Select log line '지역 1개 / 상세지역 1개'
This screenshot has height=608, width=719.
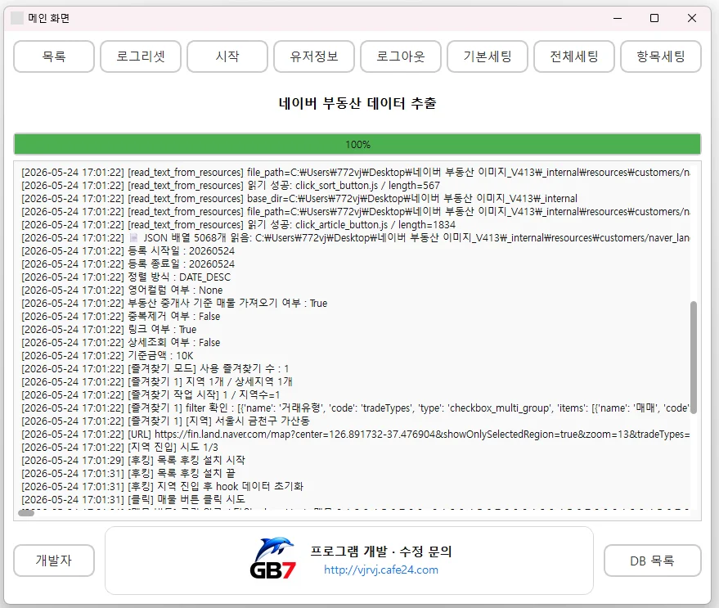[x=157, y=382]
